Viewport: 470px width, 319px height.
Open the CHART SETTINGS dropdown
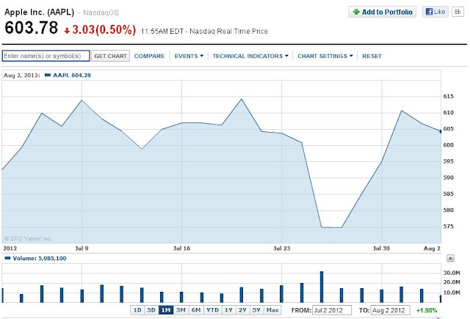point(325,56)
